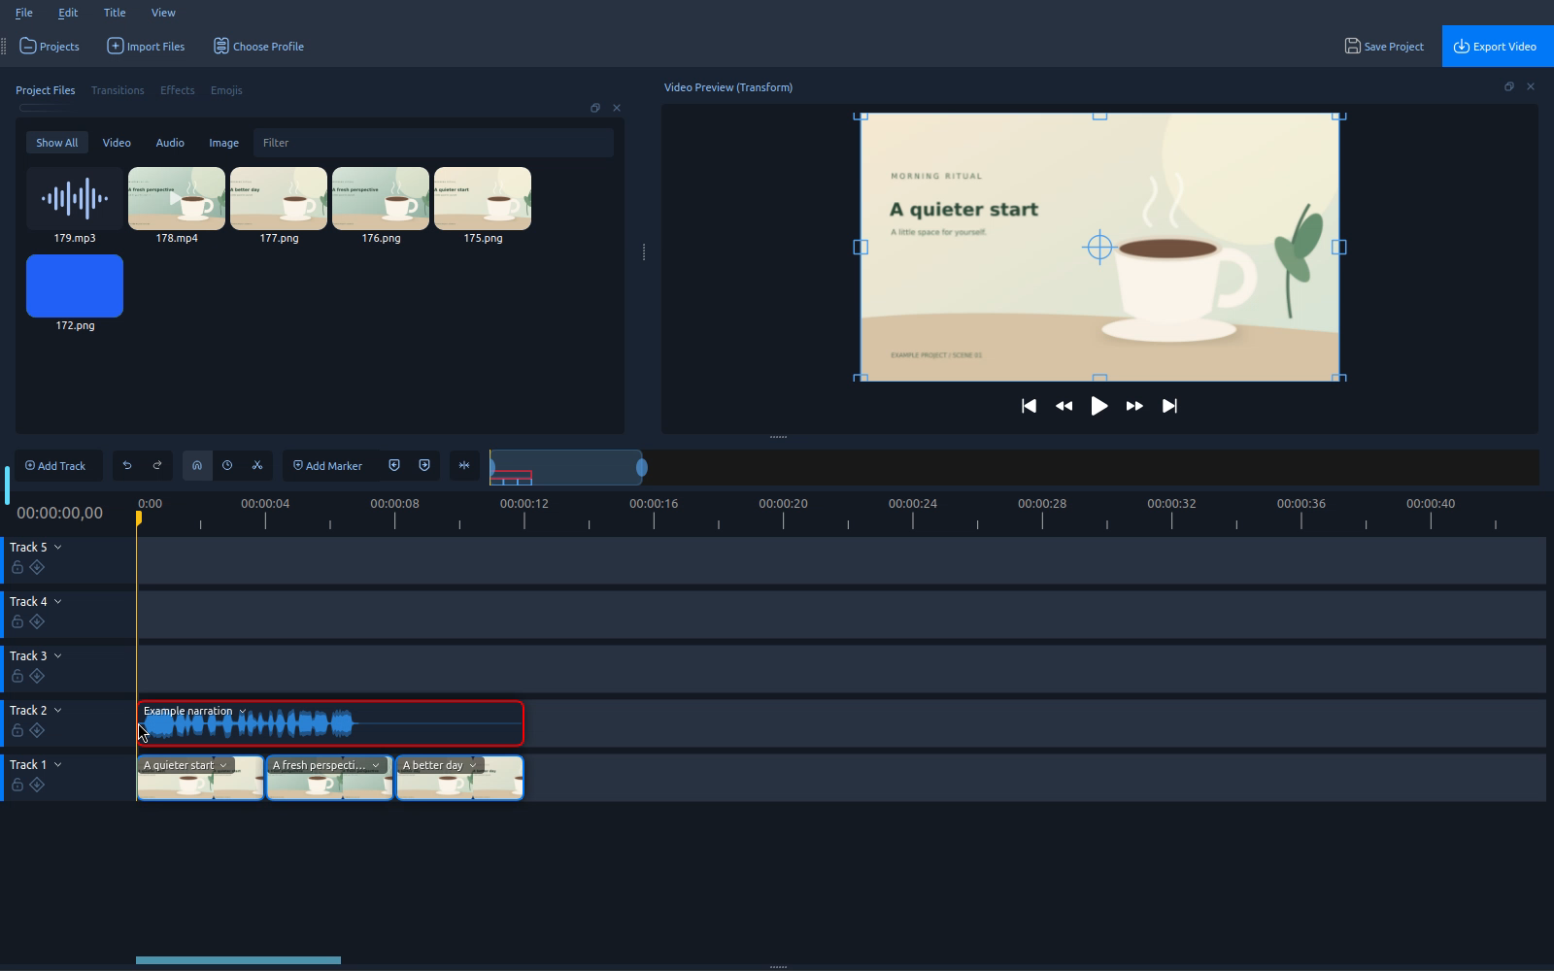Image resolution: width=1554 pixels, height=971 pixels.
Task: Switch to the Emojis tab
Action: pyautogui.click(x=226, y=90)
